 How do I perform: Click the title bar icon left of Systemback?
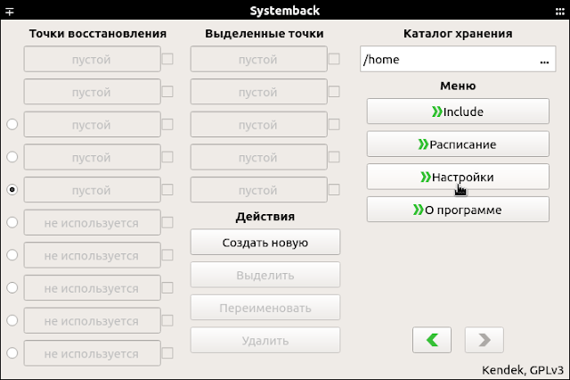click(10, 12)
